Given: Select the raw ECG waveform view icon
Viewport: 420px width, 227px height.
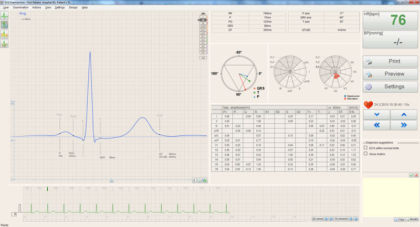Looking at the screenshot, I should pyautogui.click(x=4, y=16).
